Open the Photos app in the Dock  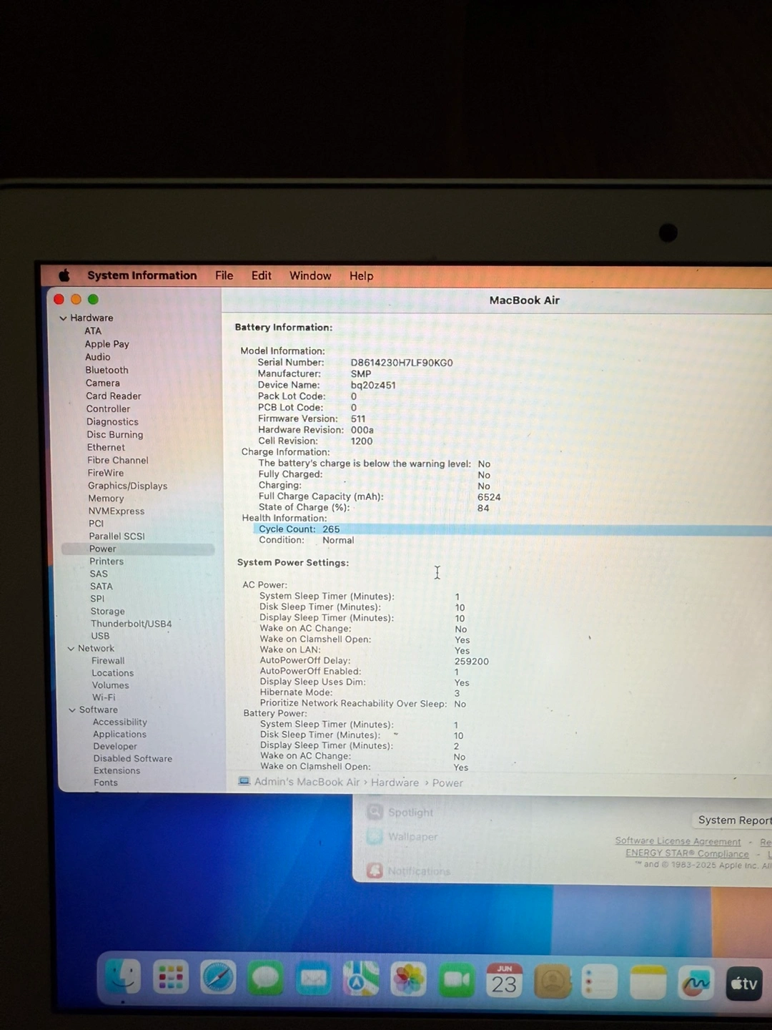[409, 980]
